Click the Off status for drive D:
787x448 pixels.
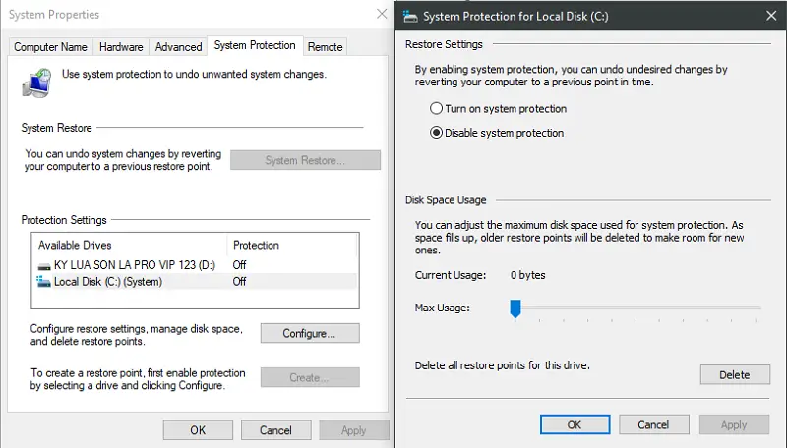point(239,265)
